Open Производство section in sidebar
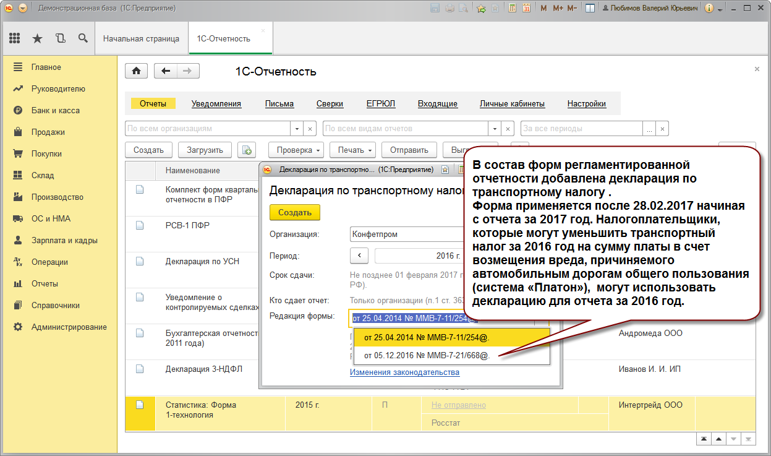Viewport: 771px width, 456px height. point(59,197)
